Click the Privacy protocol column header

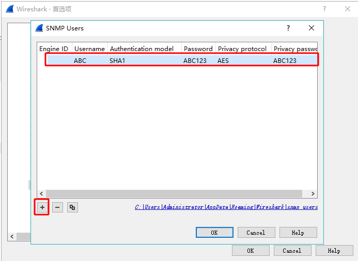pyautogui.click(x=243, y=49)
